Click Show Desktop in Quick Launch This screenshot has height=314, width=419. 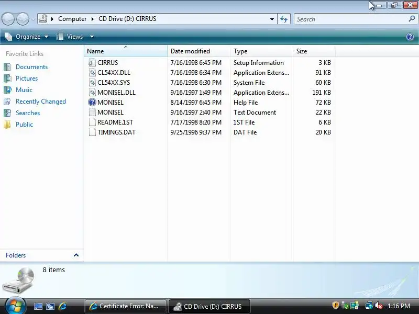coord(38,306)
